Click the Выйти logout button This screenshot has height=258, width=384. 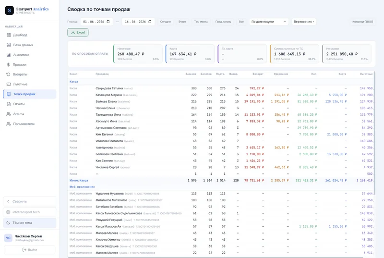point(30,250)
